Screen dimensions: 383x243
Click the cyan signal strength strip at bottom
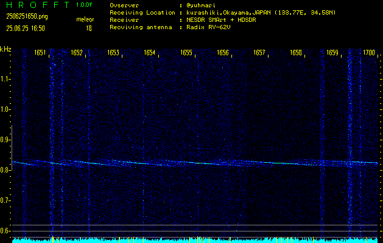click(195, 241)
